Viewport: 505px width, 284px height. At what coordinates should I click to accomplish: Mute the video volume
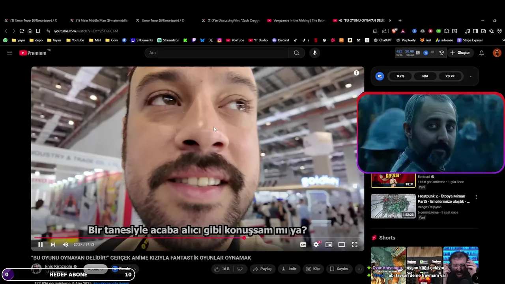click(65, 245)
